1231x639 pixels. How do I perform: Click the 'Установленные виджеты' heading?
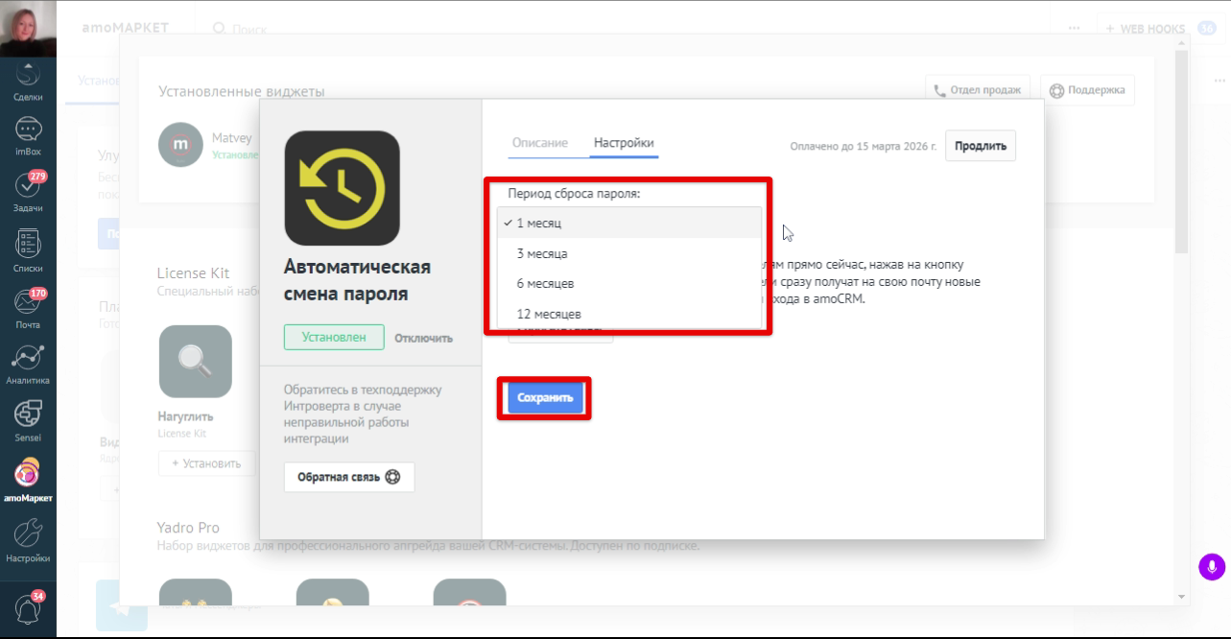242,92
